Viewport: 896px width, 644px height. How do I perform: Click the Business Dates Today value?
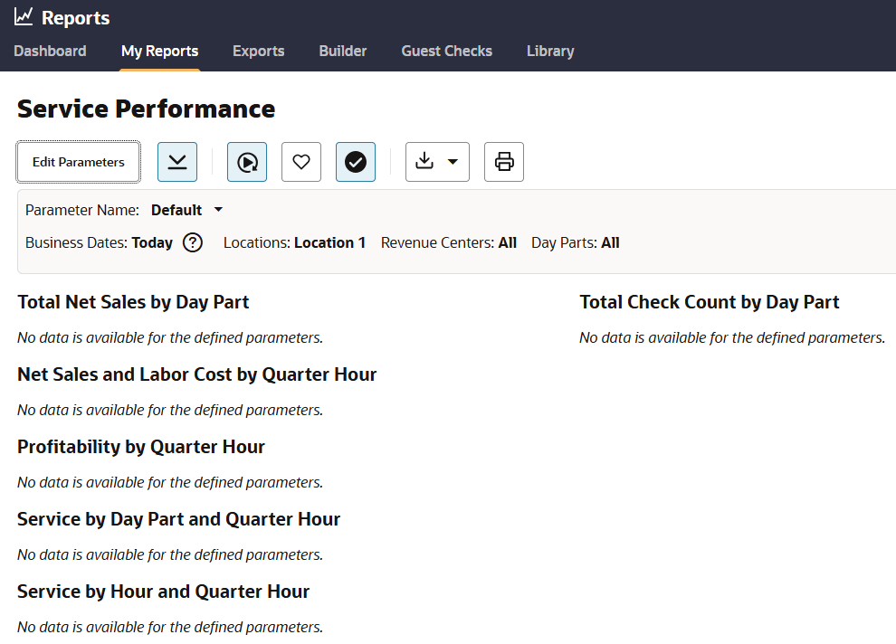tap(152, 242)
